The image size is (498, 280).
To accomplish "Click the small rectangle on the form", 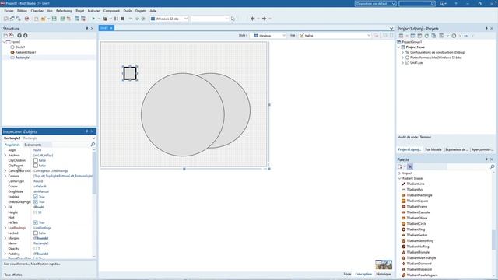I will tap(130, 73).
